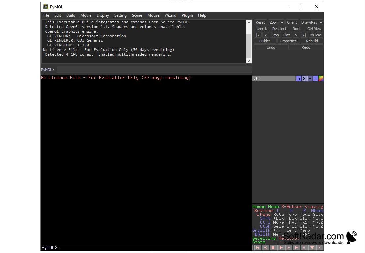The width and height of the screenshot is (365, 253).
Task: Click the PyMOL app icon in title bar
Action: [x=46, y=7]
